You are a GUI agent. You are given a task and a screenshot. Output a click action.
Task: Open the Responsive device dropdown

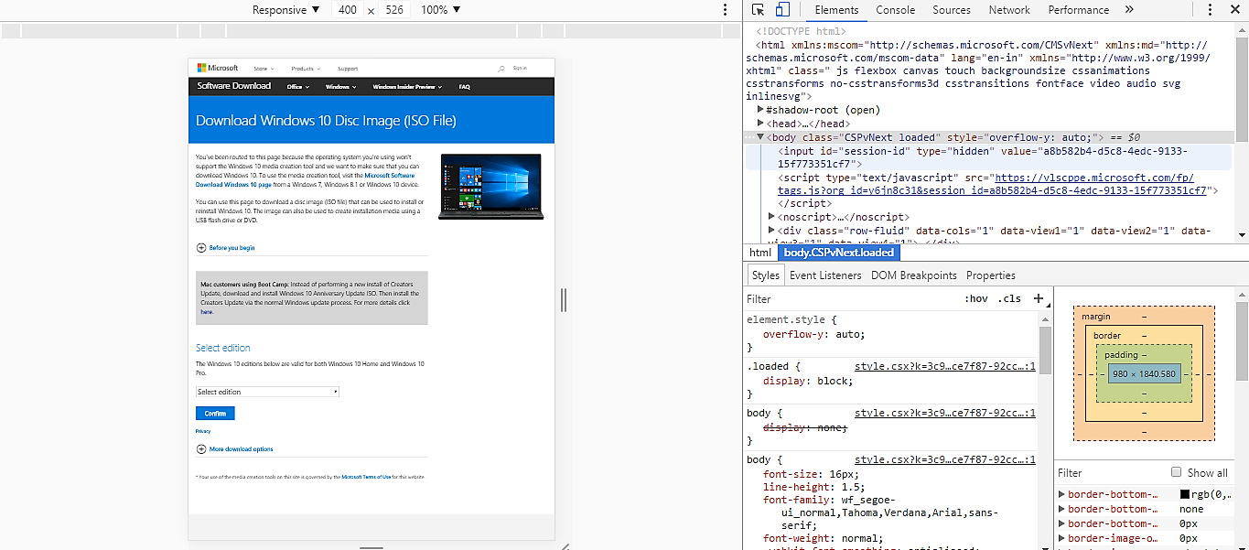point(286,10)
